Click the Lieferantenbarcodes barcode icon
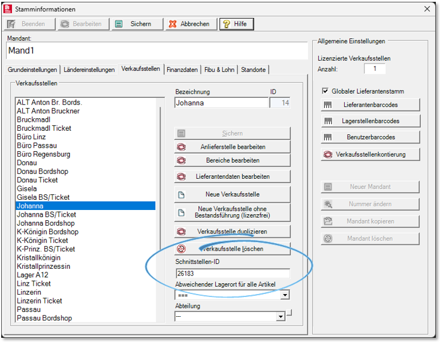The image size is (440, 342). pyautogui.click(x=328, y=105)
